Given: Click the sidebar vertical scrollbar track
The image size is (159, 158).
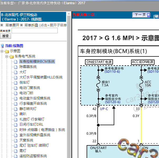Looking at the screenshot, I should (x=69, y=87).
